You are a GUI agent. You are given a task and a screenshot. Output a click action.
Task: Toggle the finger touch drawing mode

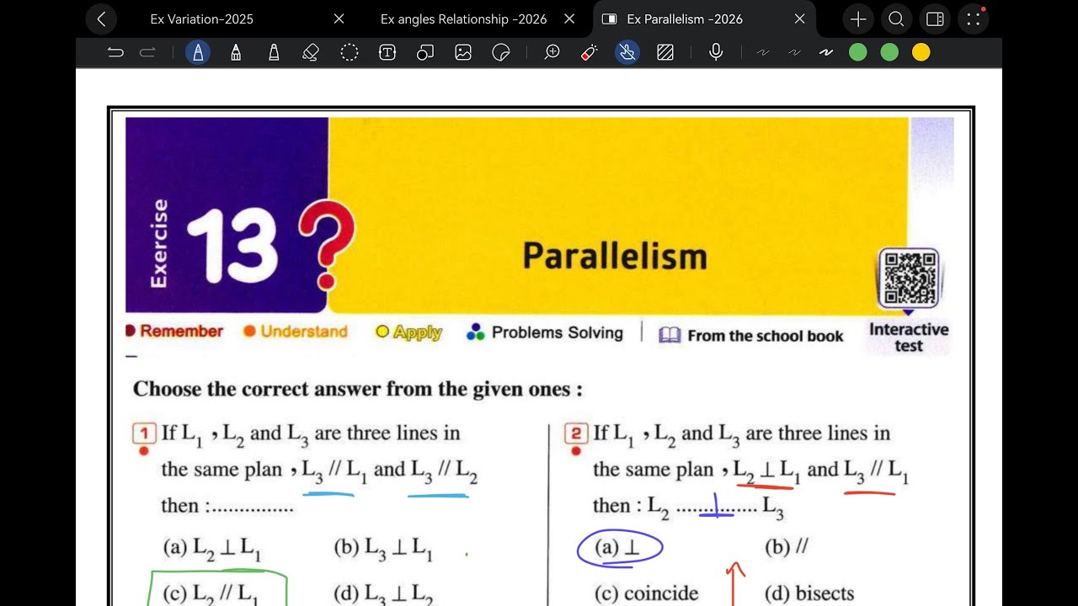(x=627, y=53)
